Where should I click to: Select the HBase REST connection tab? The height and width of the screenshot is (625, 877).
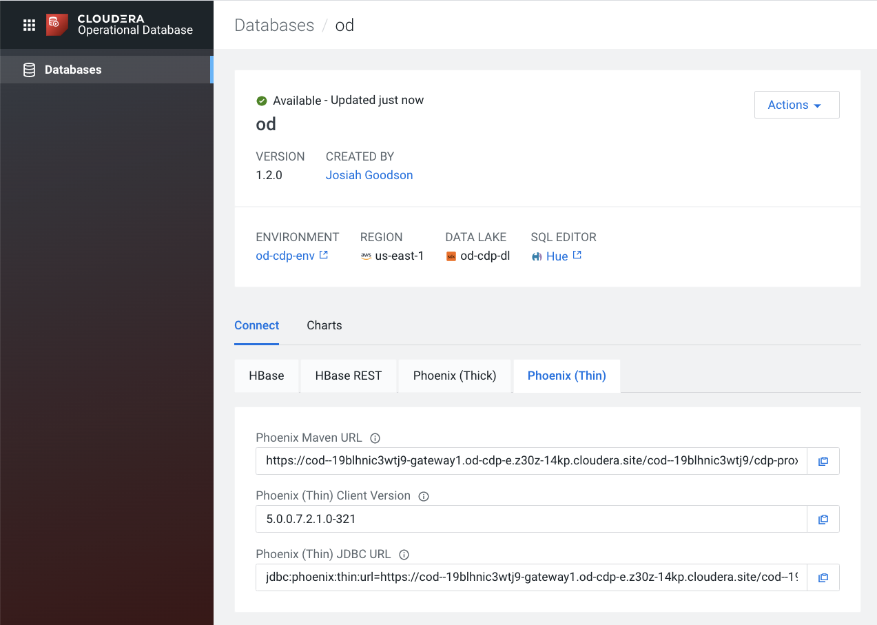[348, 376]
